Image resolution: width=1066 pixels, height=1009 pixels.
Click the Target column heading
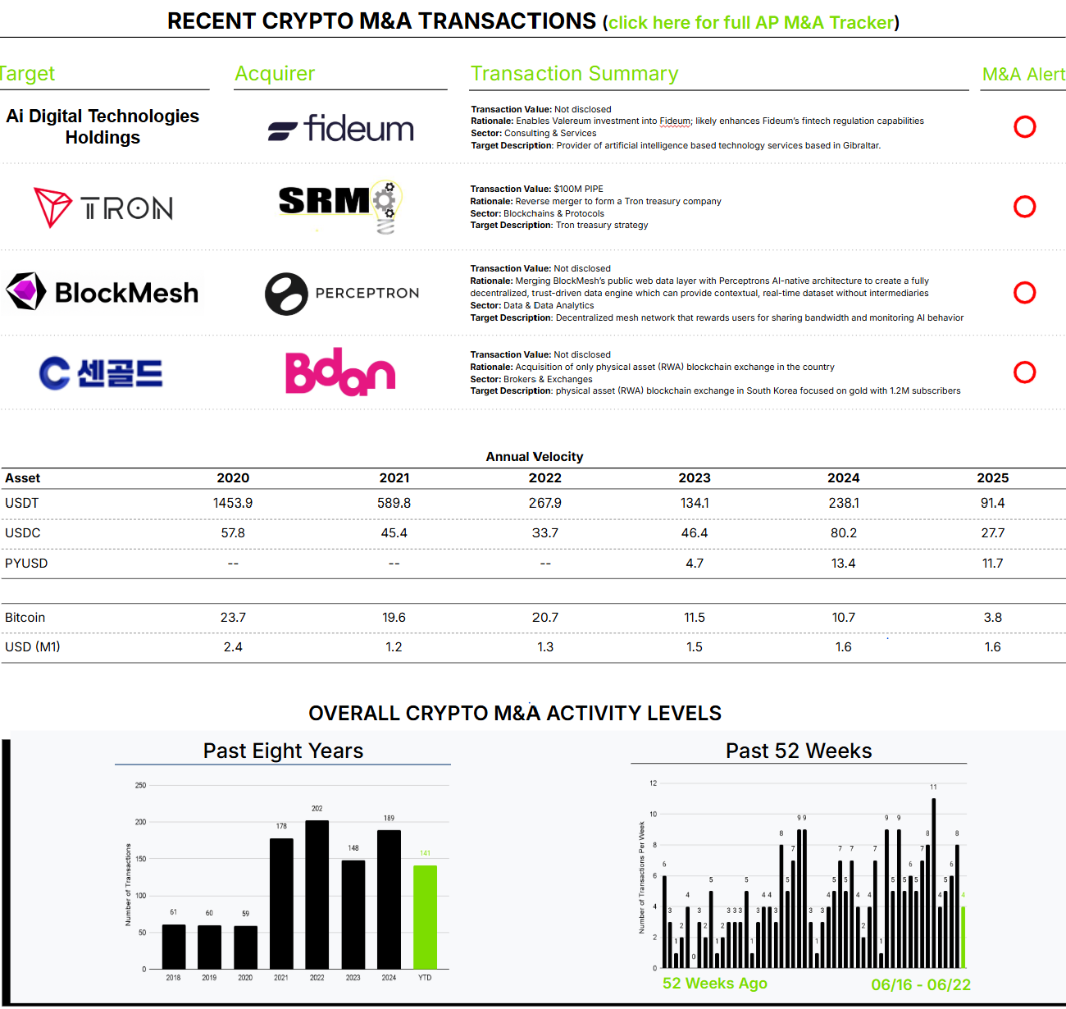tap(27, 74)
